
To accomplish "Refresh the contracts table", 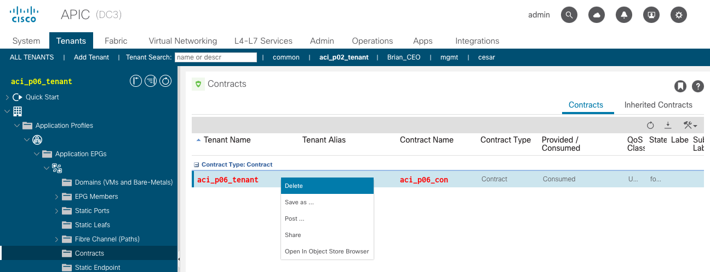I will [650, 125].
